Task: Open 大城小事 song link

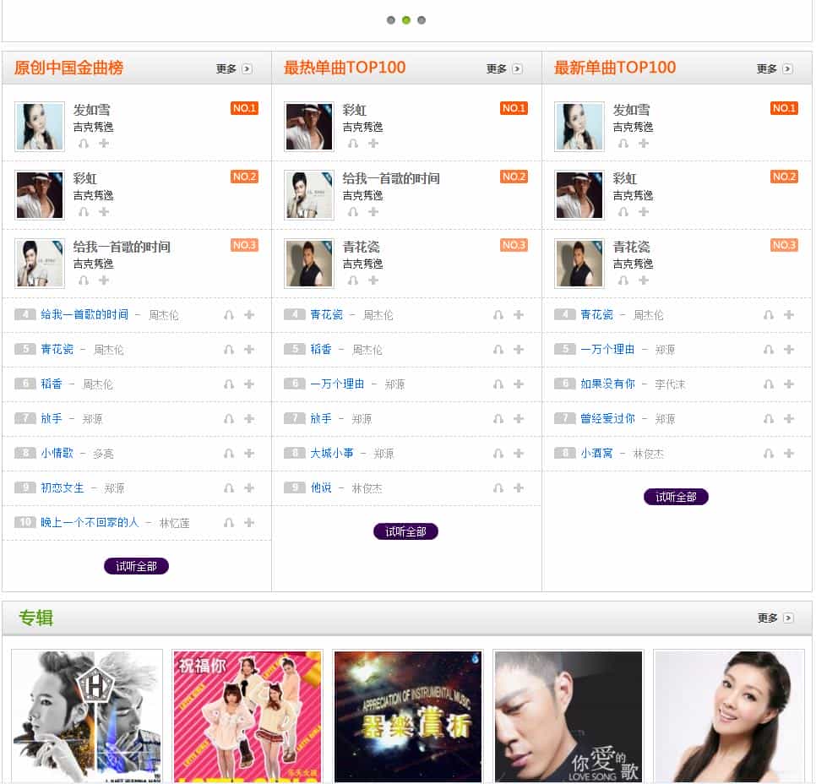Action: pos(332,453)
